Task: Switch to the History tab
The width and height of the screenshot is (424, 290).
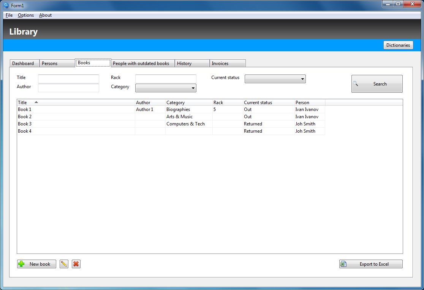Action: (x=192, y=63)
